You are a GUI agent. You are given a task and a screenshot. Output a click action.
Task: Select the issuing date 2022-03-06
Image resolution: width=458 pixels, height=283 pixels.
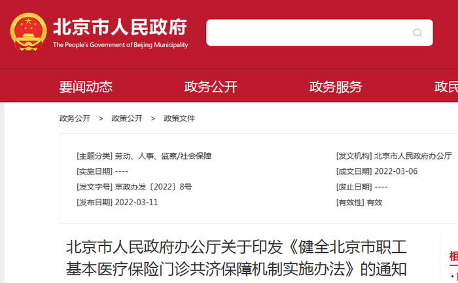click(x=396, y=171)
